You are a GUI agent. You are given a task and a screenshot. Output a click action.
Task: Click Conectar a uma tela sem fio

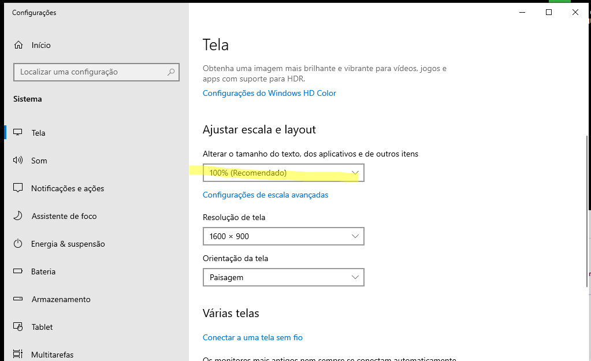click(x=252, y=337)
